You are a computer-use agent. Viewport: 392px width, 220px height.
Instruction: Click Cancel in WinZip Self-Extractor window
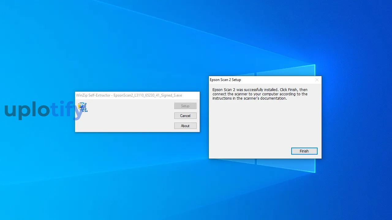(x=185, y=116)
